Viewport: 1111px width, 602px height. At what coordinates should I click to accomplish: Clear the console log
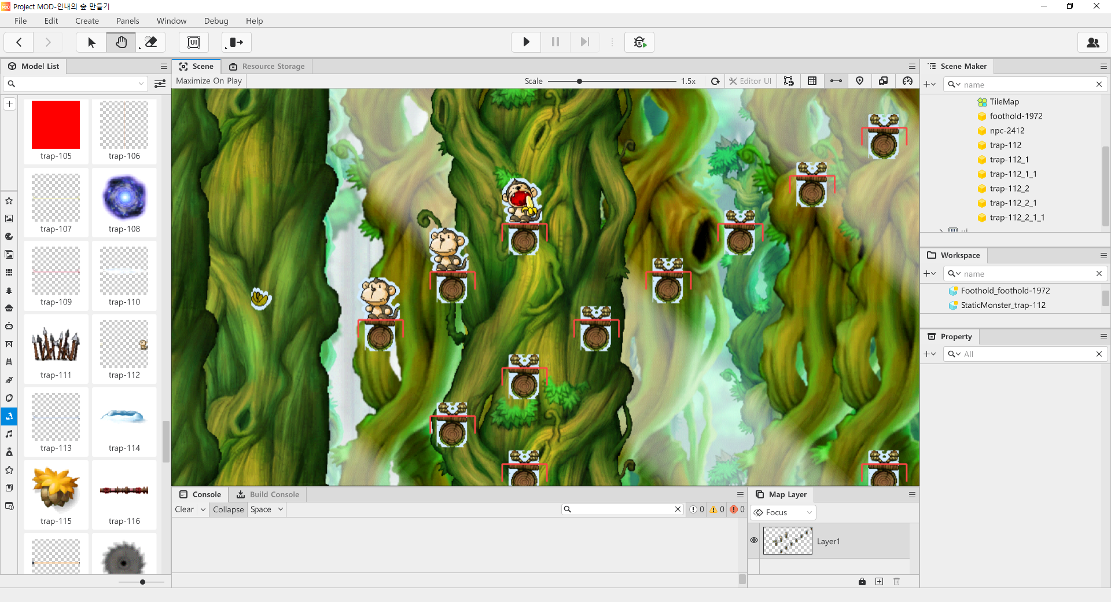pyautogui.click(x=185, y=509)
